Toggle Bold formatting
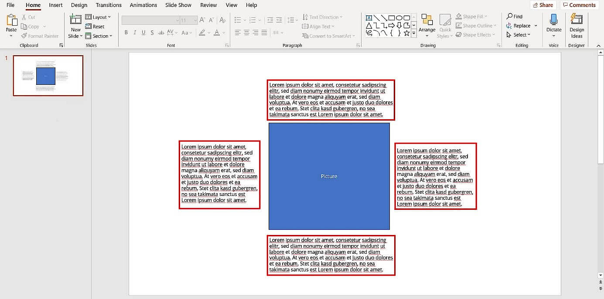The image size is (604, 299). coord(126,33)
